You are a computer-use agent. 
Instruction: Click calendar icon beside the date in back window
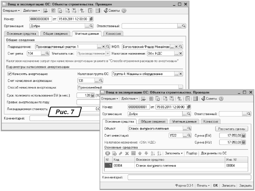[x=91, y=19]
